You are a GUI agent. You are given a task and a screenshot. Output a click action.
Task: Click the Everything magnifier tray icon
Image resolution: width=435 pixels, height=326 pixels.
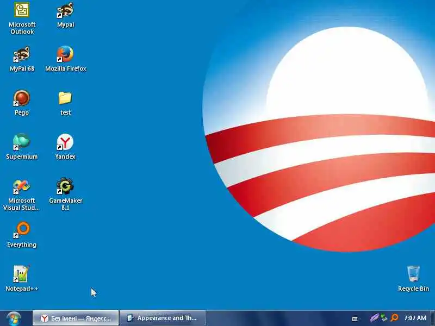point(394,318)
